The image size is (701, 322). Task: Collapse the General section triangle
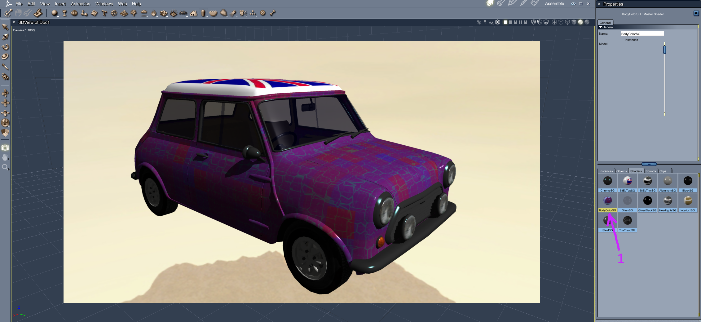tap(600, 27)
